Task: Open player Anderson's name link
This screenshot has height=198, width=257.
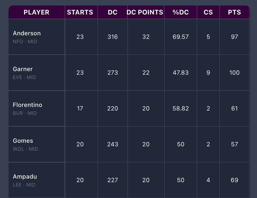Action: tap(27, 33)
